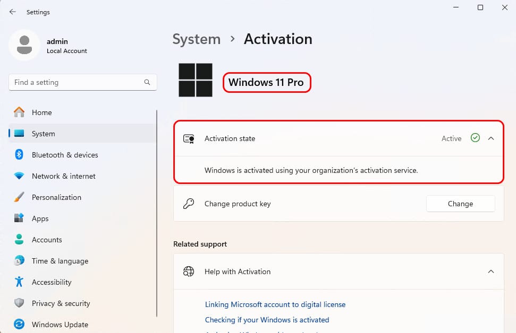Click the Windows logo icon
Image resolution: width=516 pixels, height=333 pixels.
click(x=196, y=80)
